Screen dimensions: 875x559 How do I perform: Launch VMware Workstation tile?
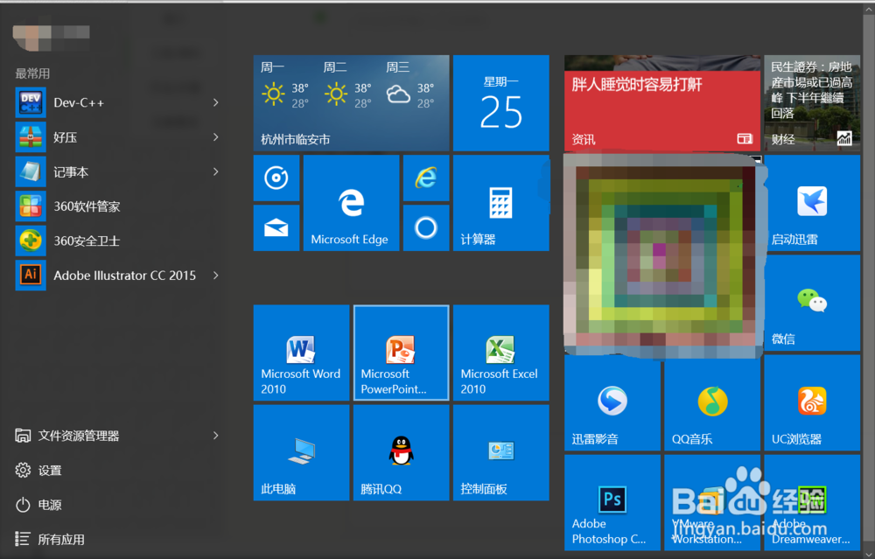712,503
